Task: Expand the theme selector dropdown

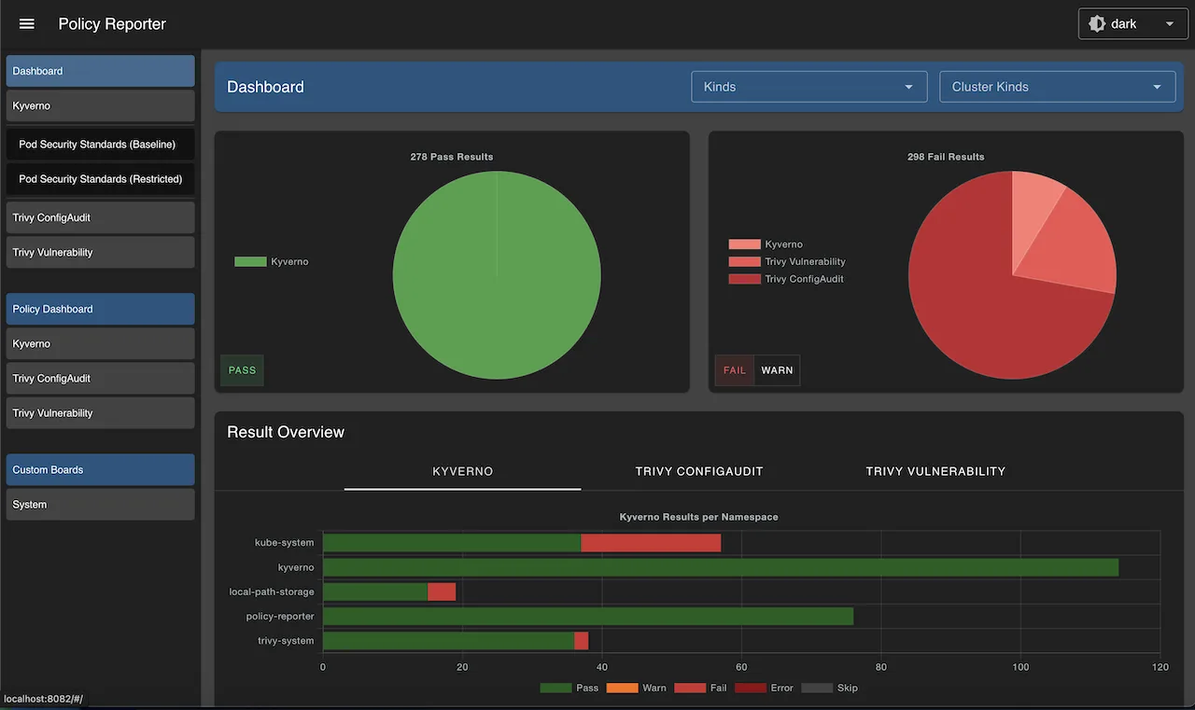Action: pyautogui.click(x=1169, y=23)
